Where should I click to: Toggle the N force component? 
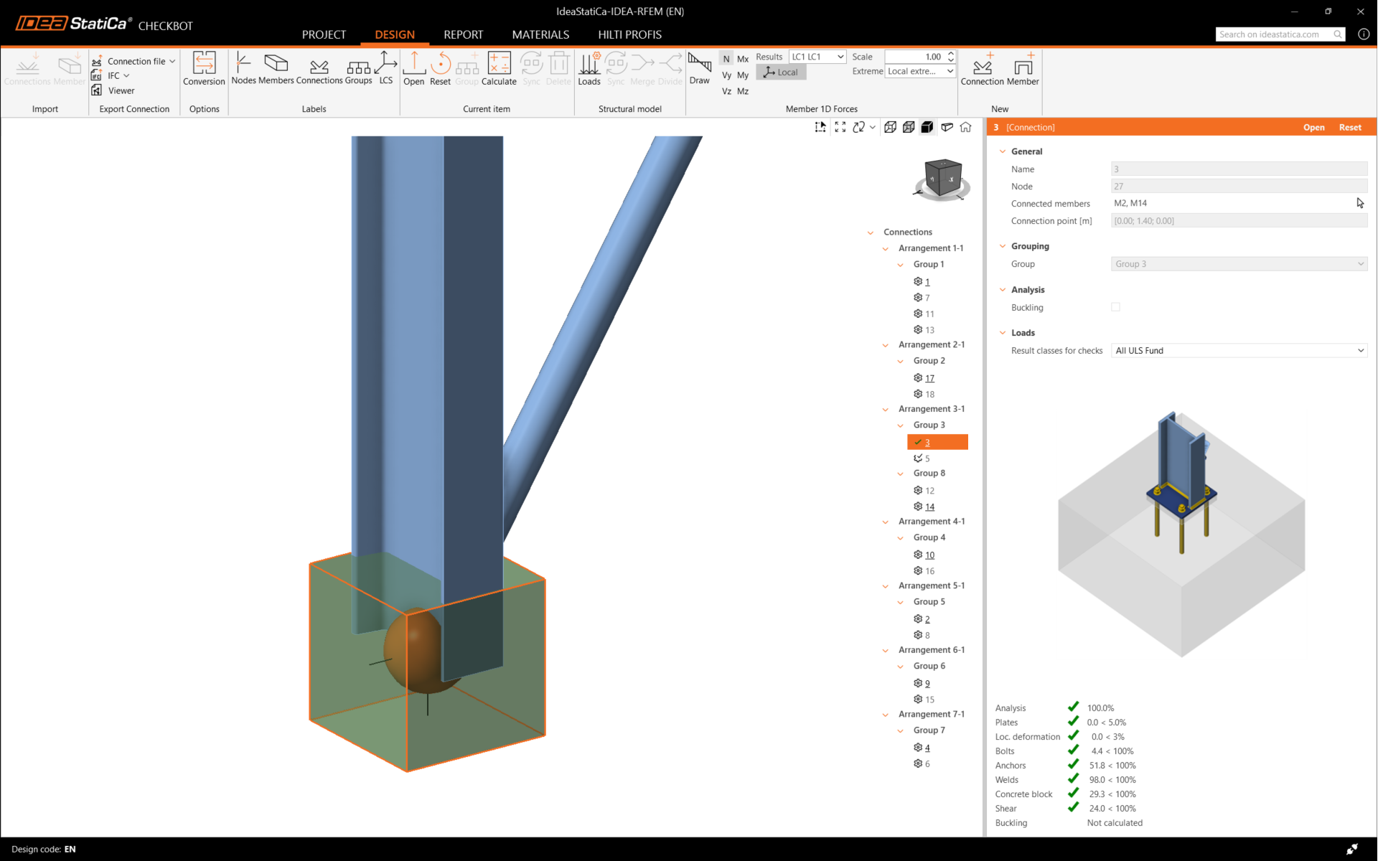[x=726, y=59]
